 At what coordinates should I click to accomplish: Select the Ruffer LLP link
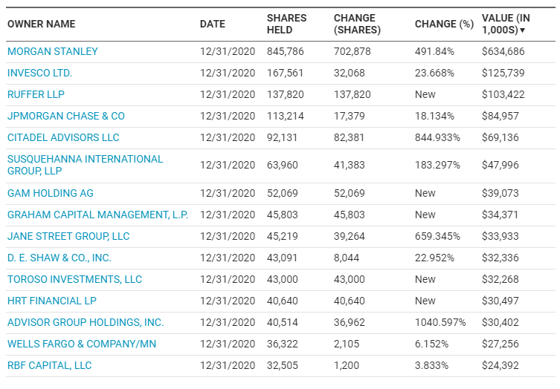pos(36,94)
